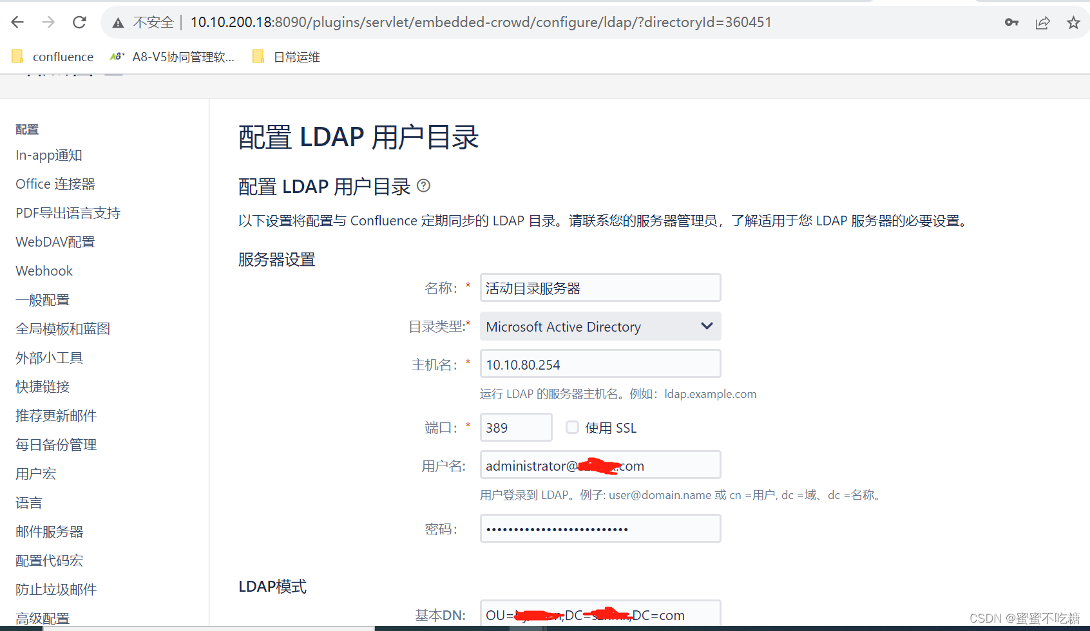Click the 基本DN input field
The image size is (1090, 631).
(600, 614)
